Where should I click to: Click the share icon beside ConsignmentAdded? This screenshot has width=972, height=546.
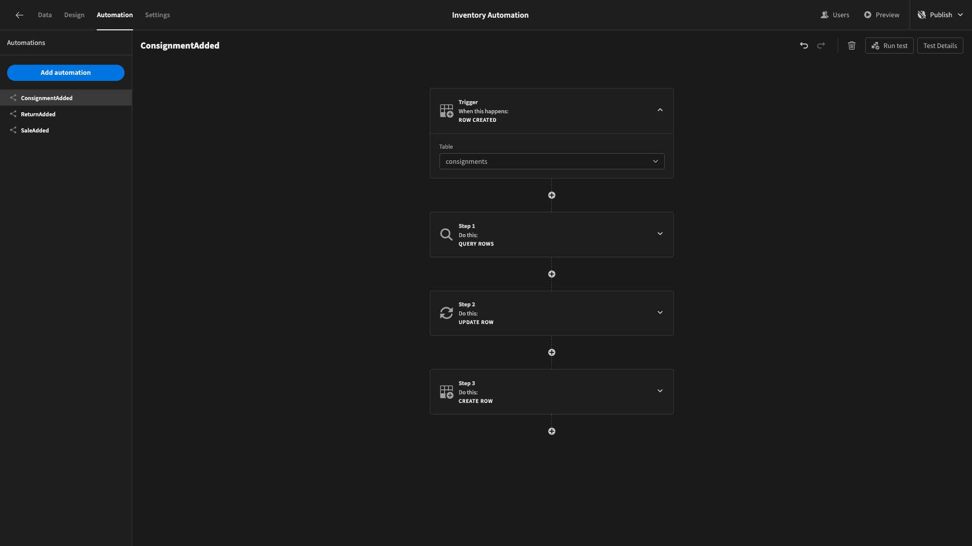[x=13, y=98]
